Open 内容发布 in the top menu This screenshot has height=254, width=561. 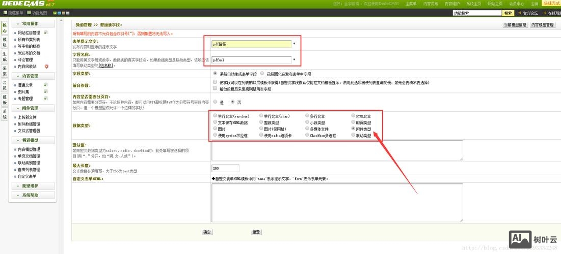click(x=431, y=4)
